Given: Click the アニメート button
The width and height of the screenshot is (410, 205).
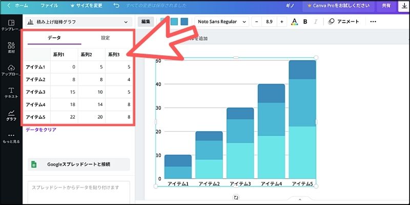Looking at the screenshot, I should click(x=343, y=22).
